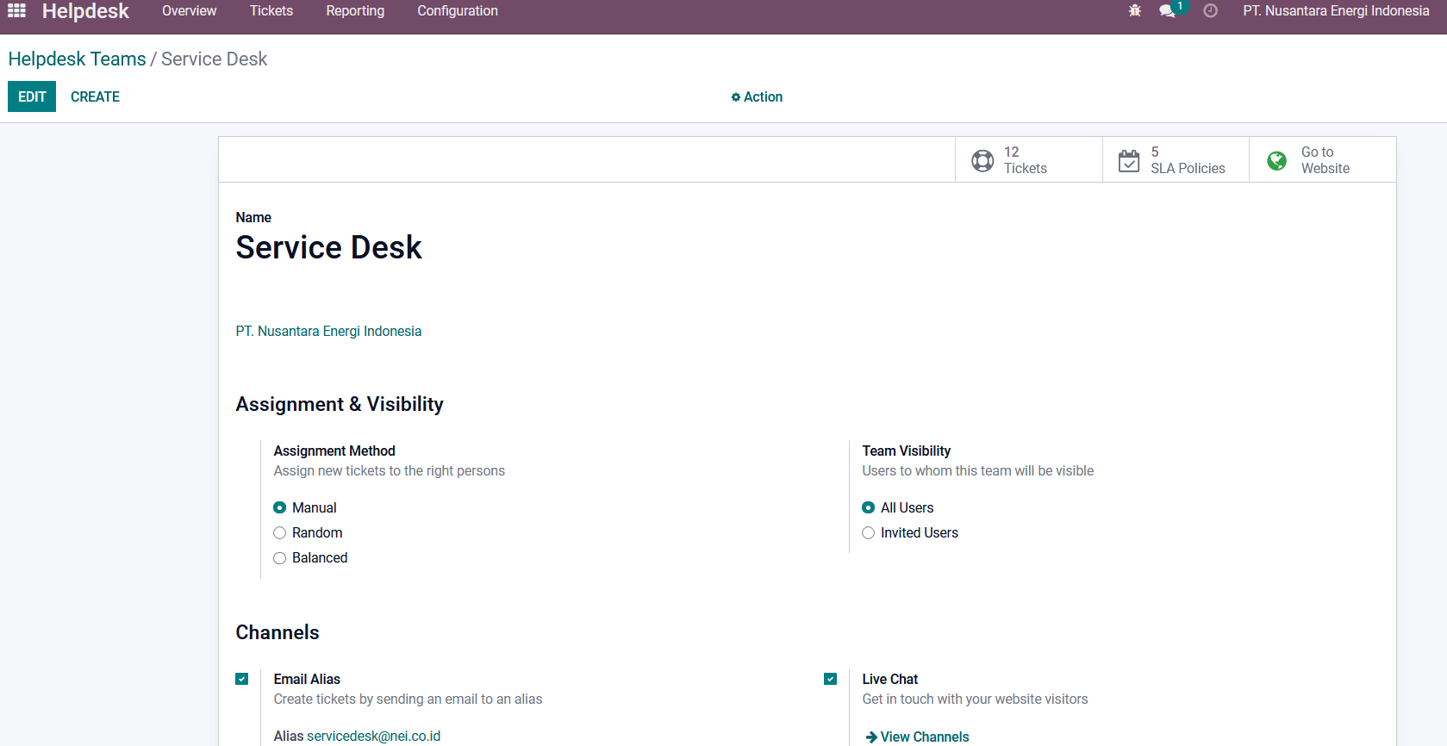The image size is (1447, 746).
Task: Expand the Action dropdown
Action: click(757, 97)
